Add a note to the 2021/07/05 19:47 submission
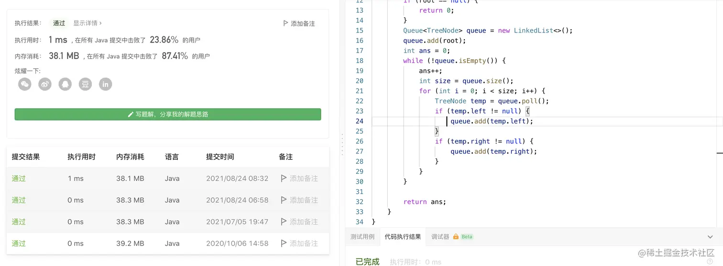Viewport: 723px width, 266px height. pos(299,222)
